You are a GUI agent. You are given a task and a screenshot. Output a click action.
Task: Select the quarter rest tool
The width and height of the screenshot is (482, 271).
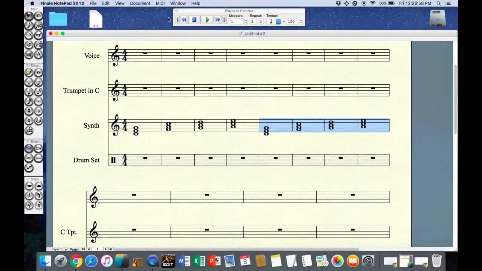tap(29, 196)
